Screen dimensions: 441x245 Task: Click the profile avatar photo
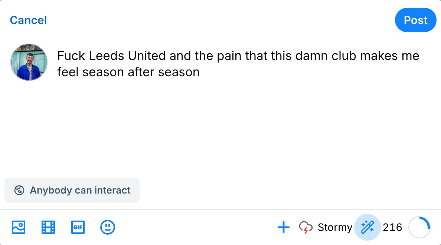(x=29, y=62)
